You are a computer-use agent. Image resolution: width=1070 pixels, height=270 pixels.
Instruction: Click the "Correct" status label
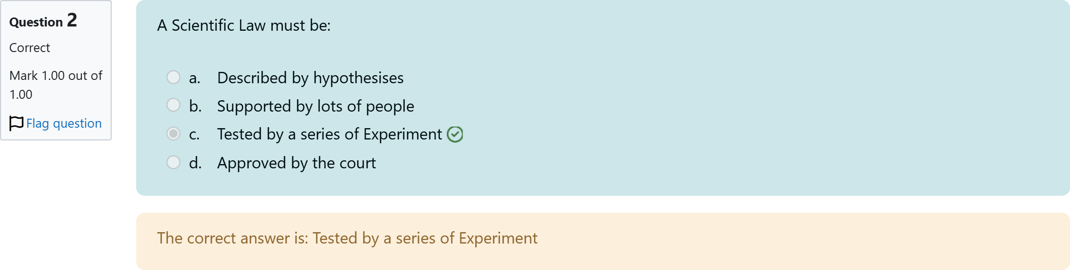[x=30, y=48]
